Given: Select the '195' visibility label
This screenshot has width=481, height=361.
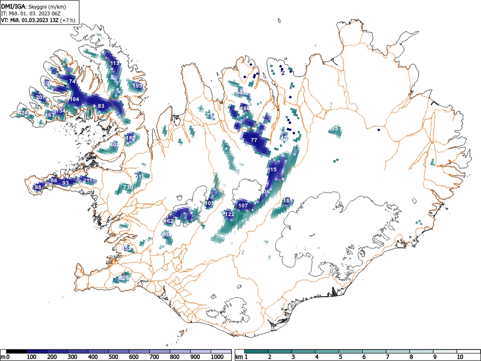Looking at the screenshot, I should coord(138,86).
